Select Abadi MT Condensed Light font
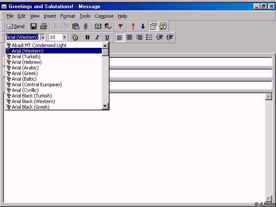The image size is (276, 207). (x=53, y=45)
